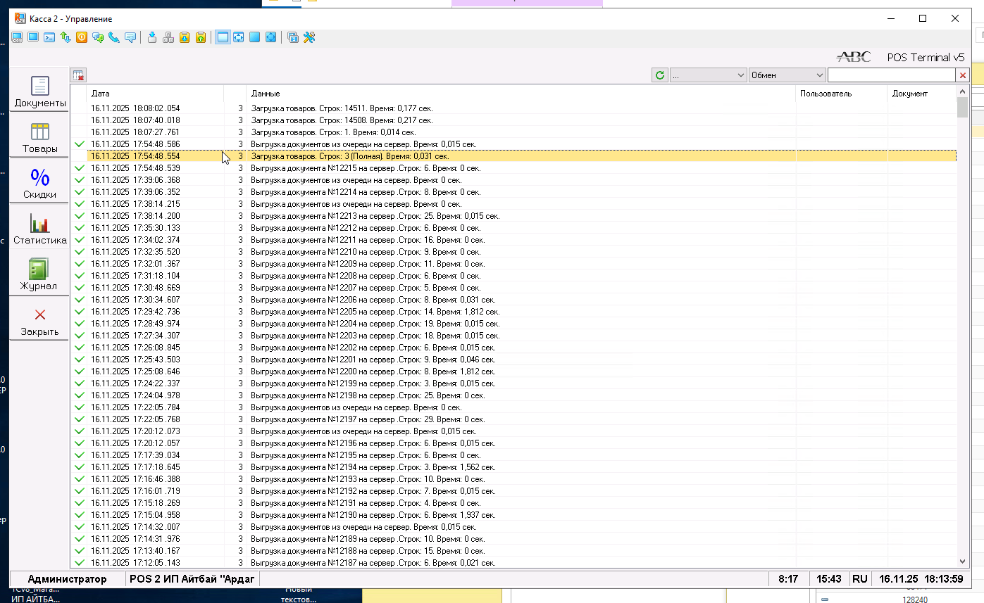Viewport: 984px width, 603px height.
Task: Expand the Обмен filter dropdown
Action: click(x=787, y=75)
